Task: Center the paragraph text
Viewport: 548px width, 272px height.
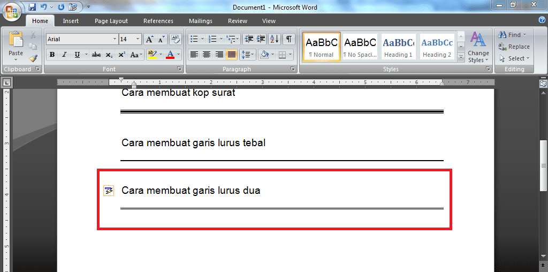Action: [207, 55]
